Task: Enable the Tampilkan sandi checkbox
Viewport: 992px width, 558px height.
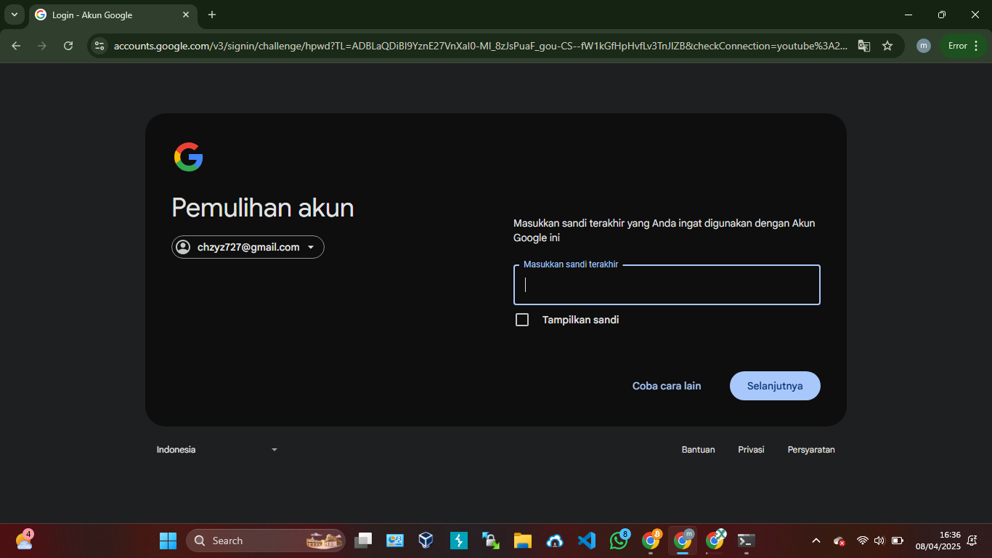Action: pos(522,320)
